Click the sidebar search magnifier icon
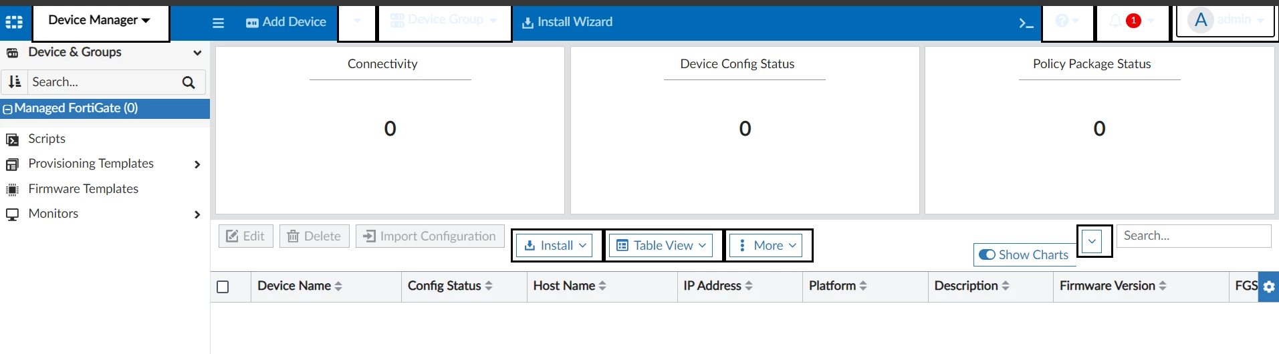 (x=189, y=82)
